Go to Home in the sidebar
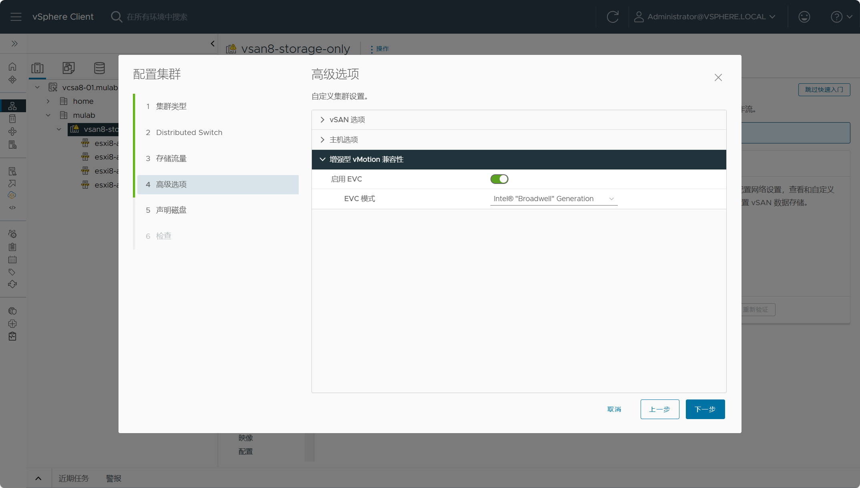The image size is (860, 488). click(x=12, y=67)
